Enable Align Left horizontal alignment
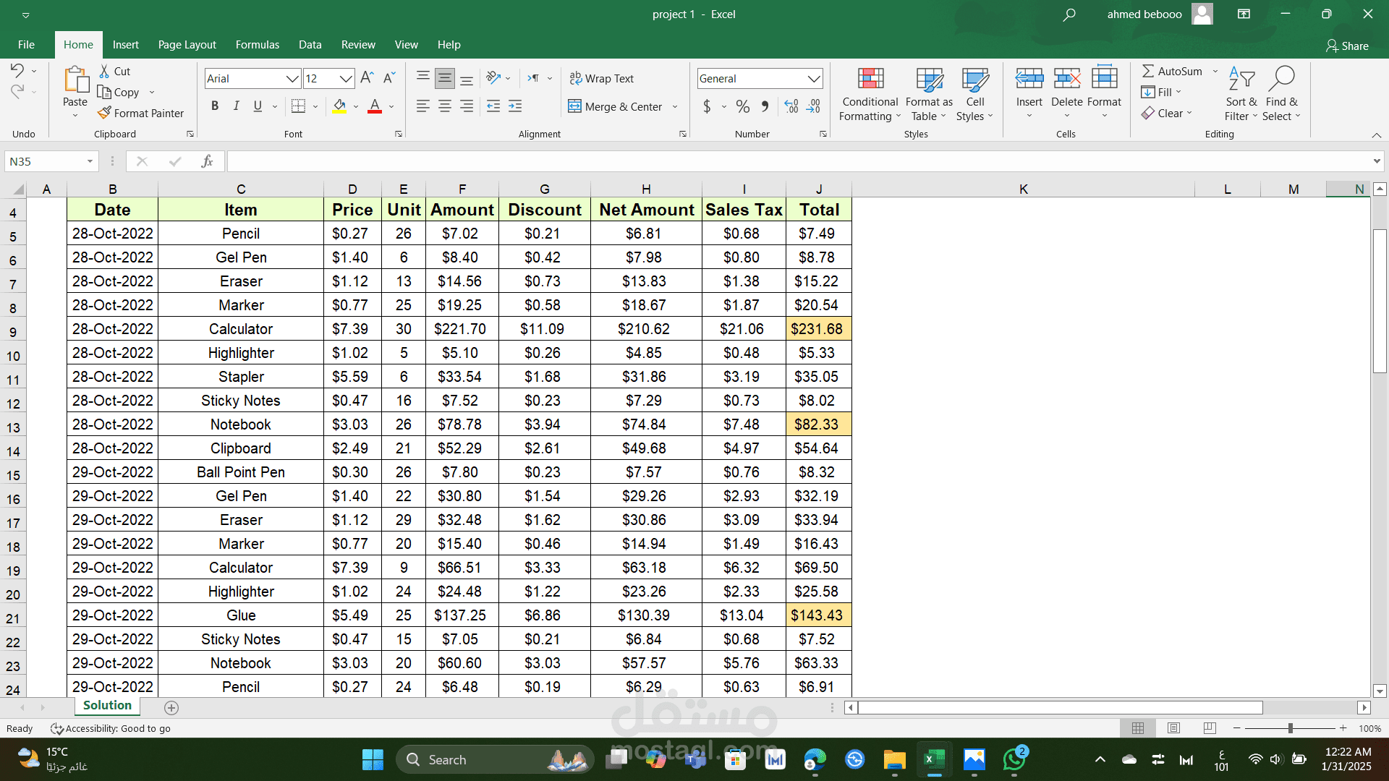The image size is (1389, 781). point(423,106)
